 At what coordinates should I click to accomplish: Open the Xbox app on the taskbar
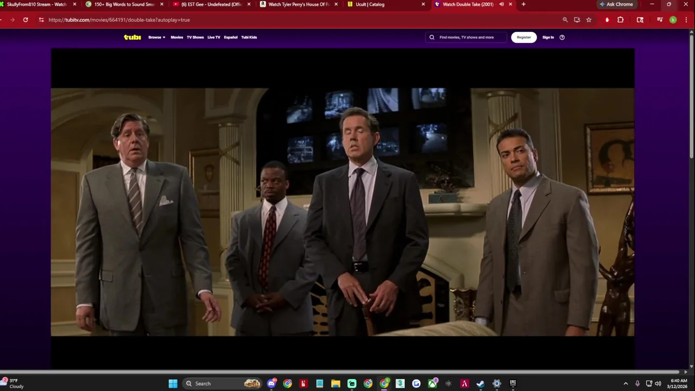(x=432, y=383)
